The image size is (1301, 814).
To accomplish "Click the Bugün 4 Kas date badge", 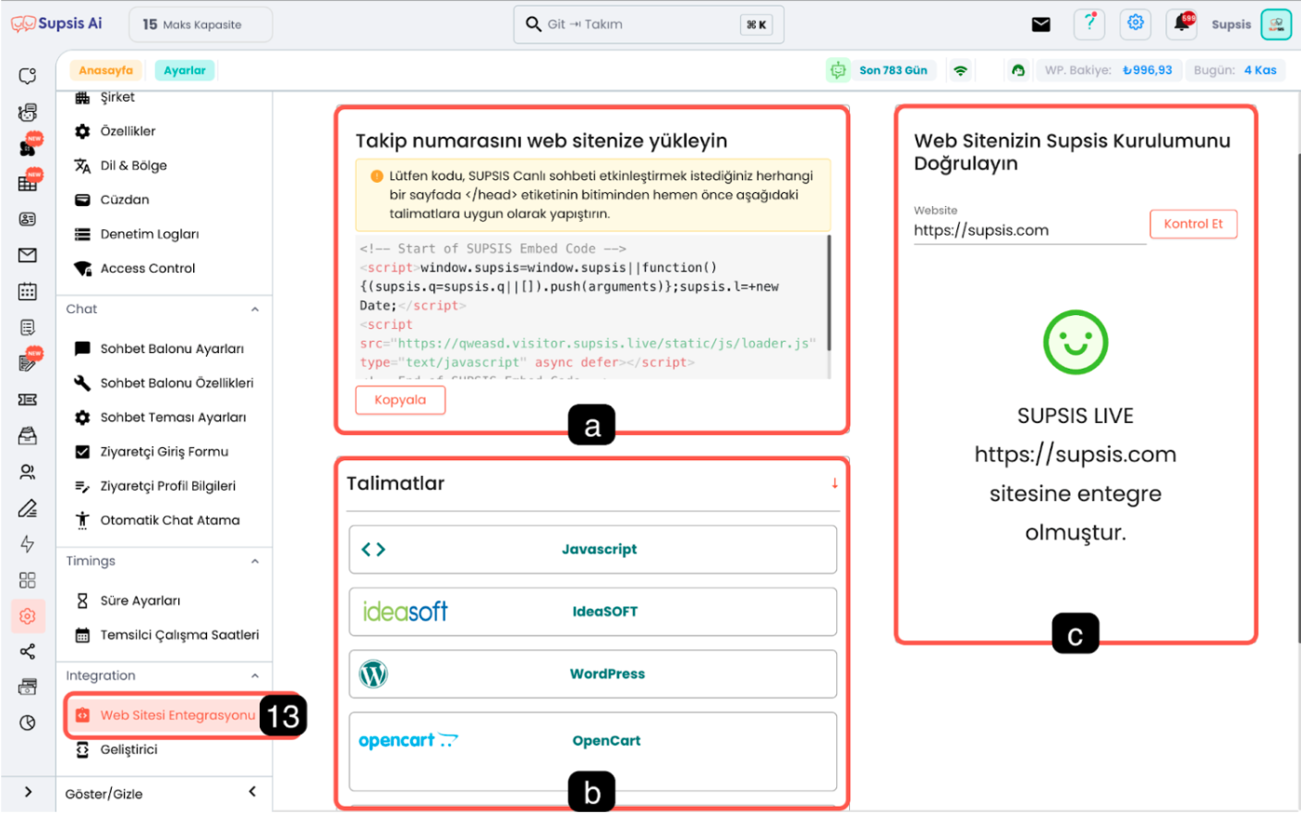I will point(1235,70).
